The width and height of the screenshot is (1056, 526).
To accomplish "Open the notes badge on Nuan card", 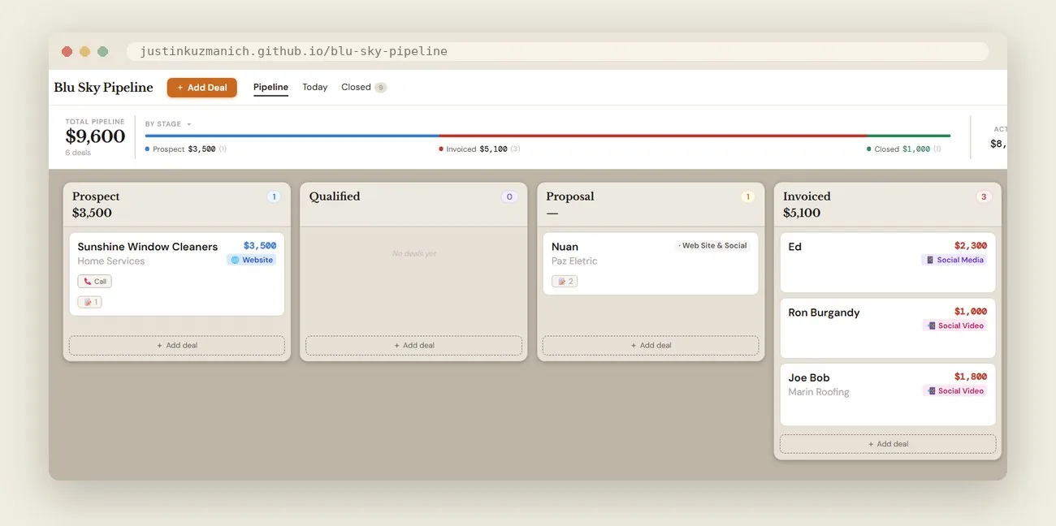I will pyautogui.click(x=565, y=282).
